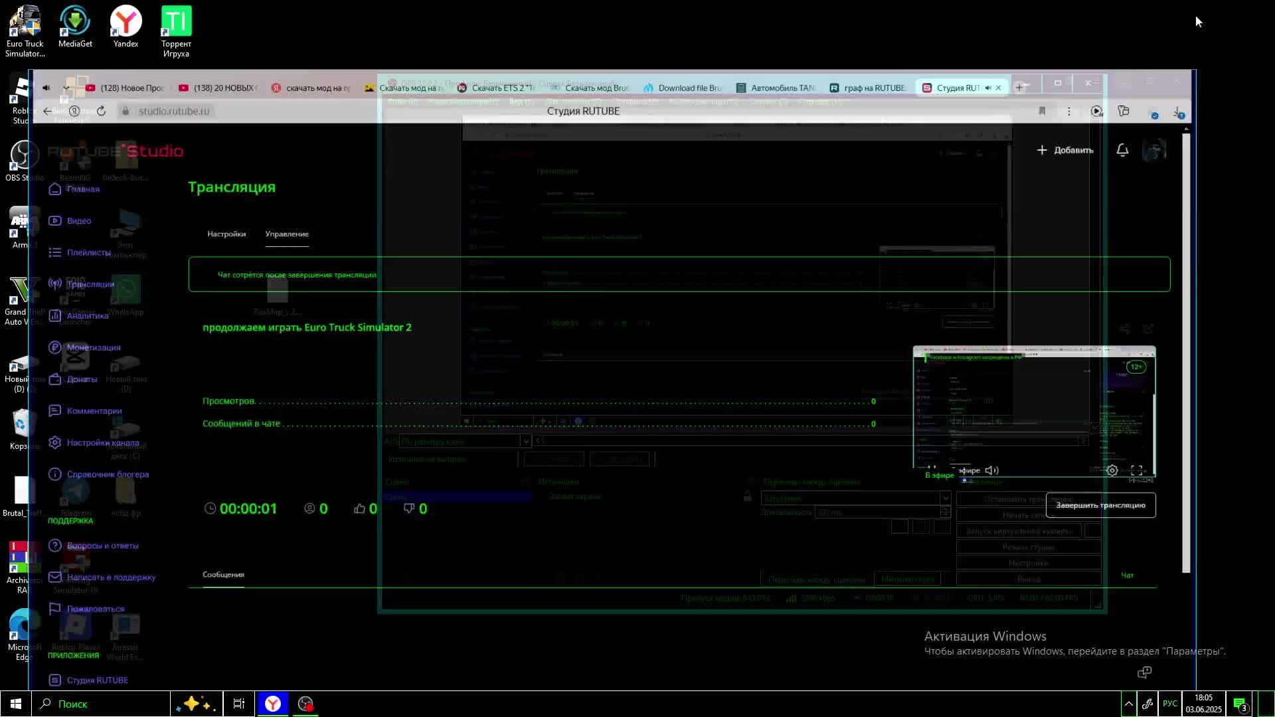Select the Сообщения tab below stats
Screen dimensions: 1275x717
tap(223, 574)
